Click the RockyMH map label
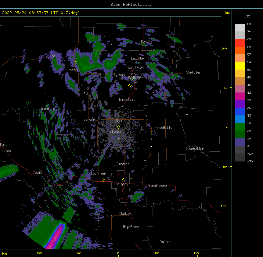Viewport: 263px width, 257px height. pyautogui.click(x=75, y=69)
